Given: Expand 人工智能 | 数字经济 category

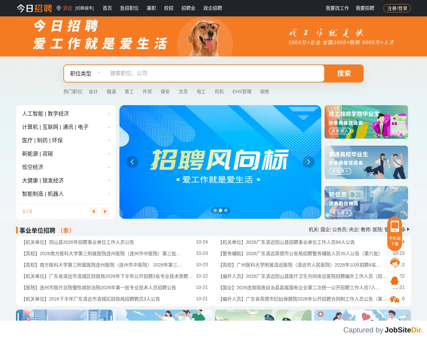Looking at the screenshot, I should 66,114.
